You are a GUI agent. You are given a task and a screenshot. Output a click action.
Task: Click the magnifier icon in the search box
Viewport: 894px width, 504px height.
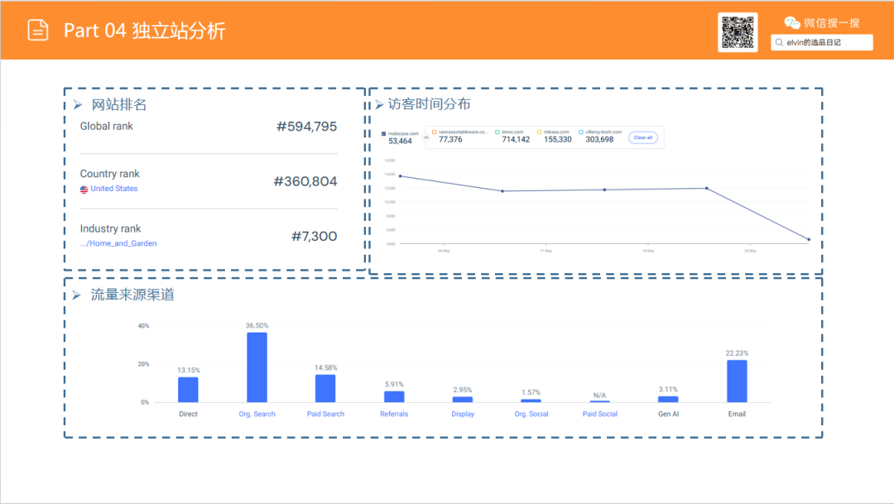[780, 42]
